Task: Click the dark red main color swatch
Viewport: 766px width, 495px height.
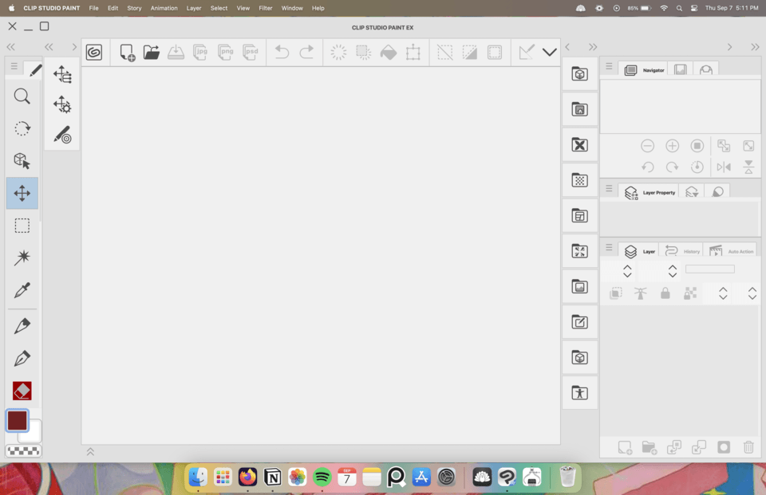Action: point(17,418)
